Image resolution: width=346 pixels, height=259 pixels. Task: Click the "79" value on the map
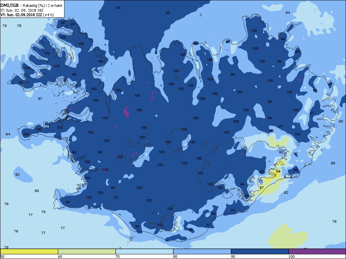tap(4, 26)
